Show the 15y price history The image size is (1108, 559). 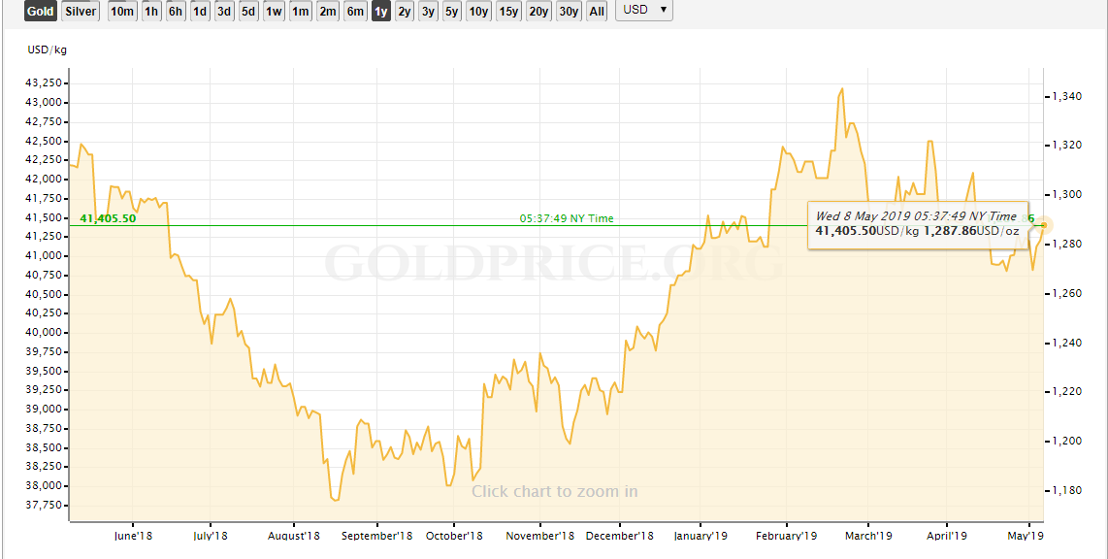click(508, 12)
